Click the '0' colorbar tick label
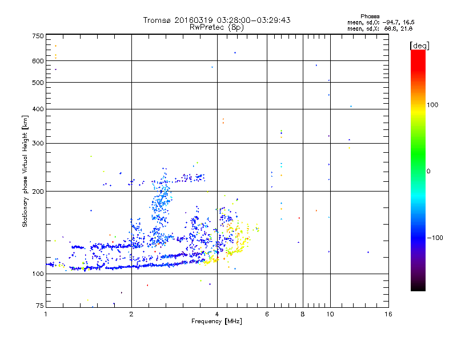 click(x=428, y=172)
